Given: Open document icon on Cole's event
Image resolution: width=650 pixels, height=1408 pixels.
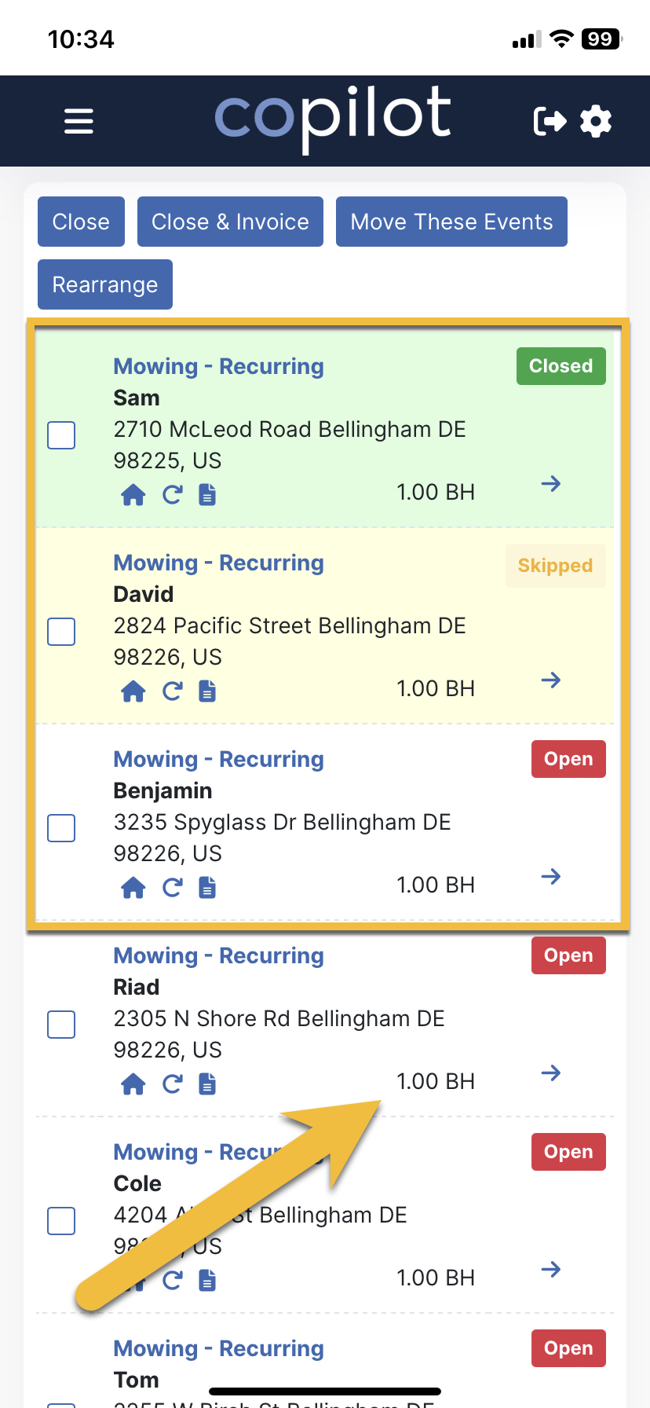Looking at the screenshot, I should pos(207,1281).
